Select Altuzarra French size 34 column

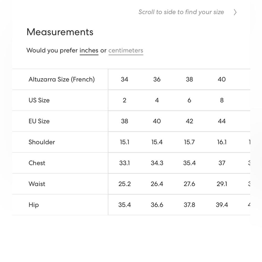(124, 79)
